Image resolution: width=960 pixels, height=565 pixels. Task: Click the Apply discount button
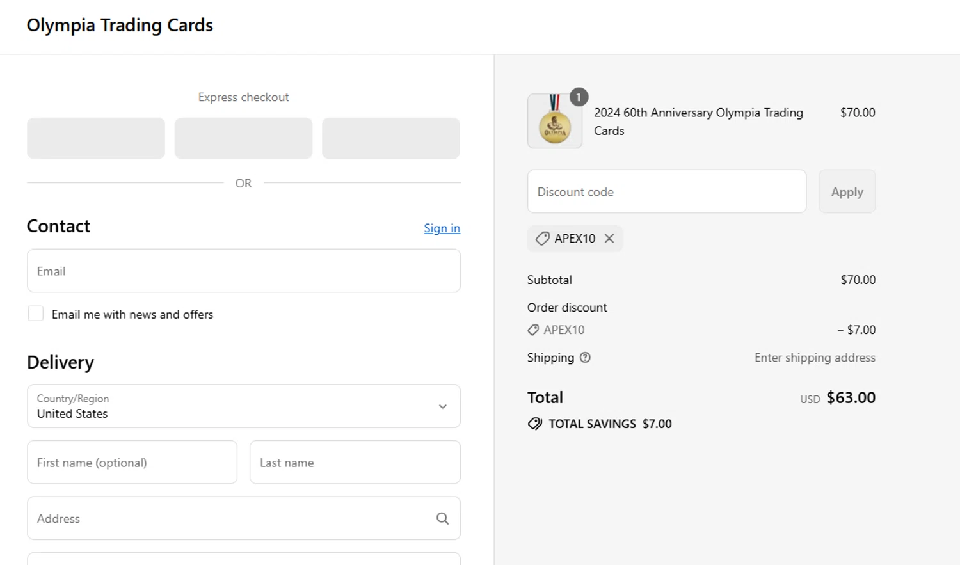click(847, 191)
